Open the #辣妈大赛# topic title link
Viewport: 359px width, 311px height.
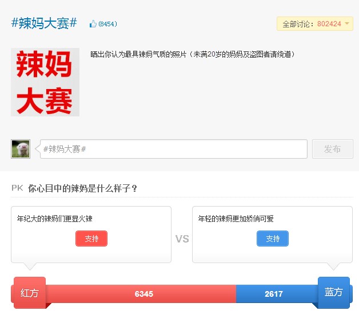pyautogui.click(x=44, y=23)
